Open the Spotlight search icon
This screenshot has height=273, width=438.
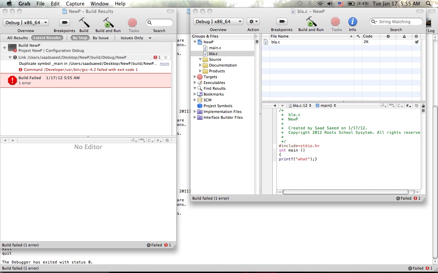pos(429,4)
